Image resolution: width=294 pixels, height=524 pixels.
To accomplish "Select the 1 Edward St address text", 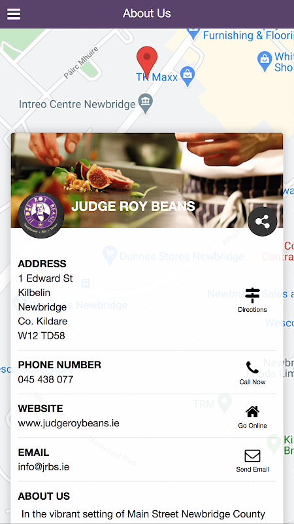I will pyautogui.click(x=45, y=278).
